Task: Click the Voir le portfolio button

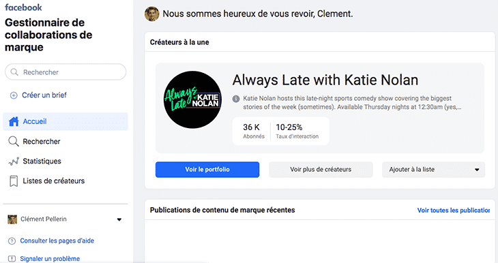Action: [x=207, y=170]
